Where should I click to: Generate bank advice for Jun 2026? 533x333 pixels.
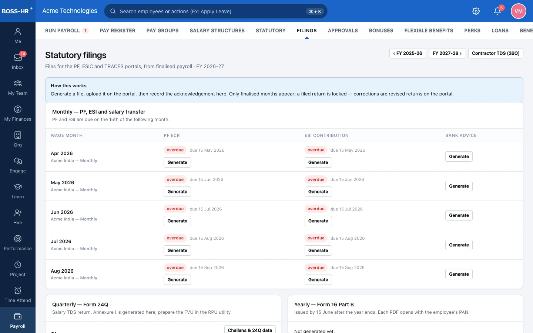tap(459, 215)
